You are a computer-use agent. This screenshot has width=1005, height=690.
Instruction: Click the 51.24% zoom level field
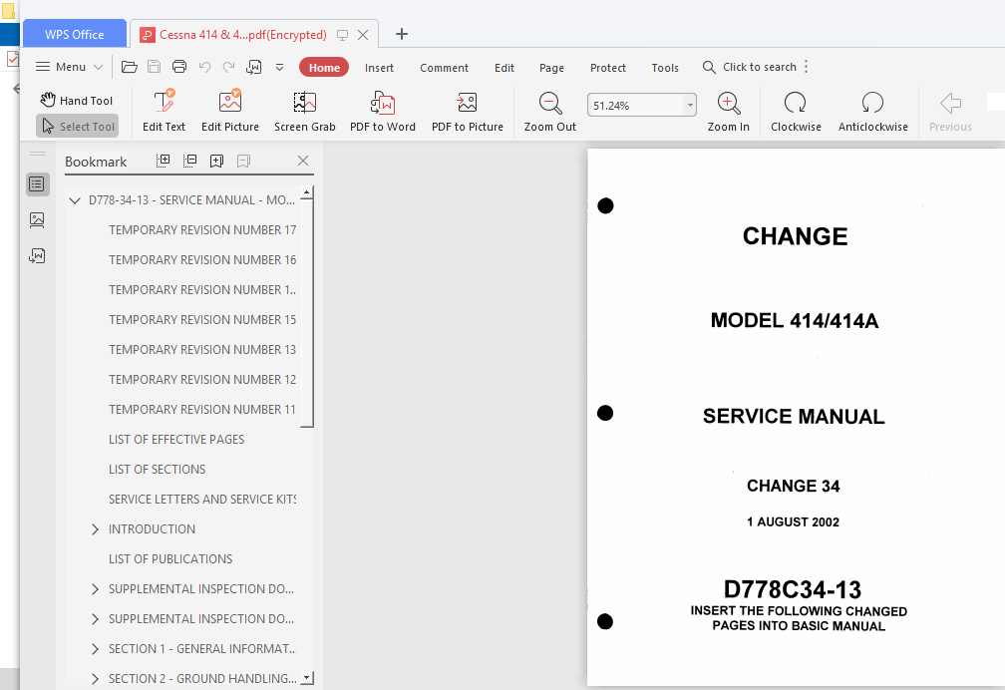click(634, 105)
